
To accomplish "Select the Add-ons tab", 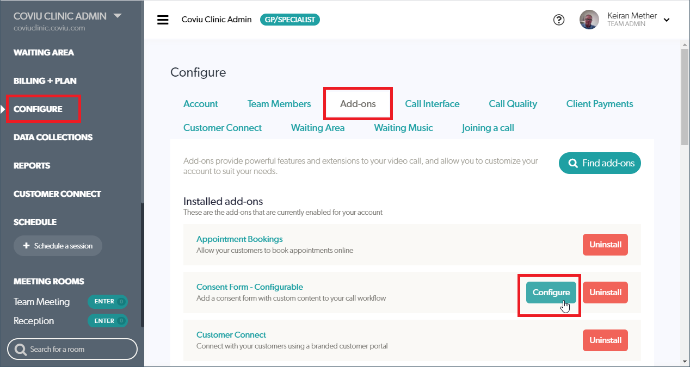I will click(x=358, y=104).
